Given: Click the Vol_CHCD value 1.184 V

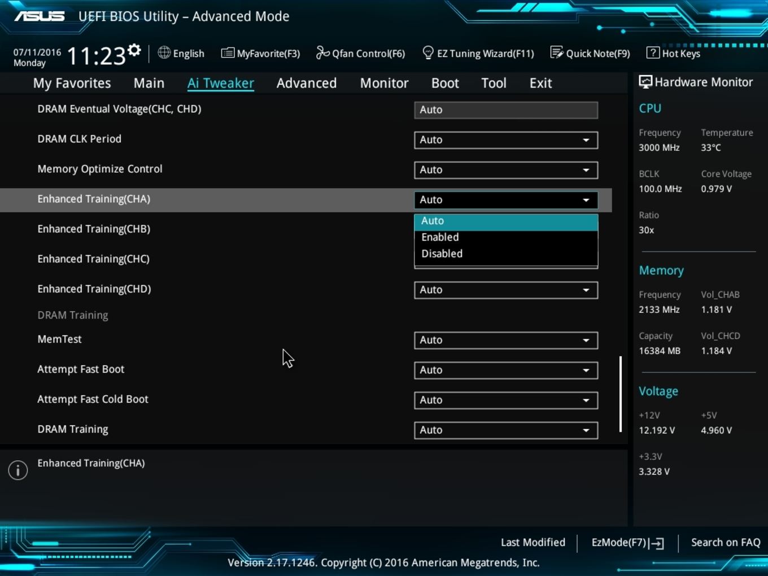Looking at the screenshot, I should (717, 351).
